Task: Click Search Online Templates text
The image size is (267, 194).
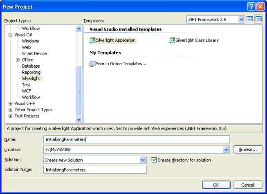Action: pos(121,64)
